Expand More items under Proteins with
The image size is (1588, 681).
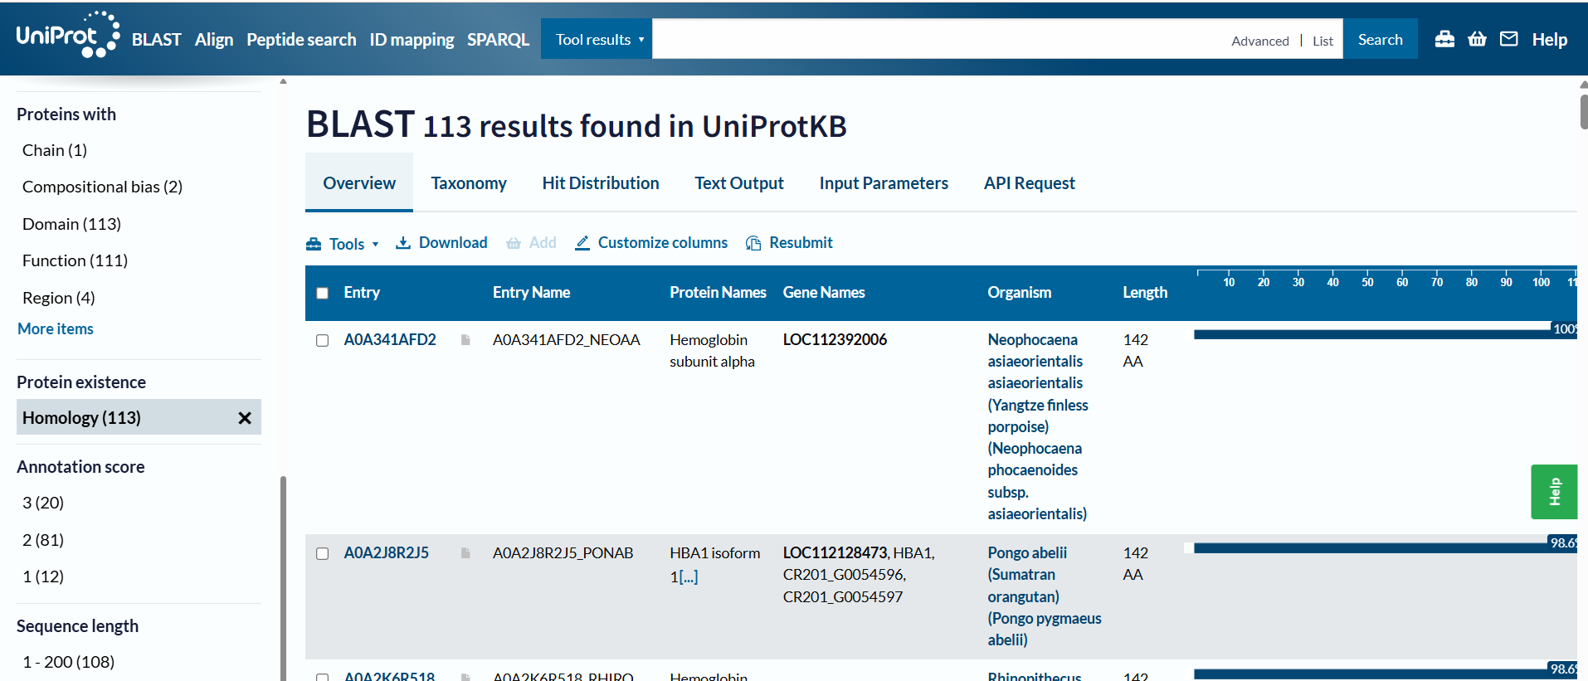[56, 329]
